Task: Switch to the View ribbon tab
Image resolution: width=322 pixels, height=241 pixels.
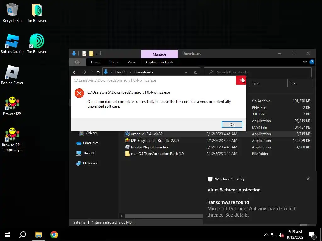Action: point(131,62)
